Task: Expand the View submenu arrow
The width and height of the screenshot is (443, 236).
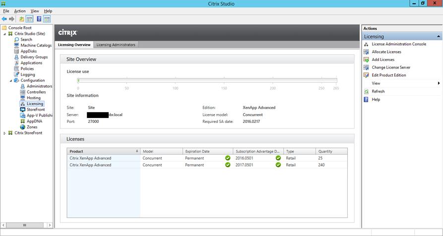Action: coord(439,83)
